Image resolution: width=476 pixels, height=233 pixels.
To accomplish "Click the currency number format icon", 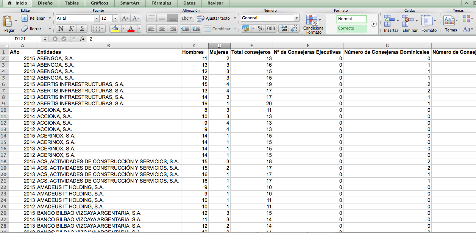I will (245, 28).
